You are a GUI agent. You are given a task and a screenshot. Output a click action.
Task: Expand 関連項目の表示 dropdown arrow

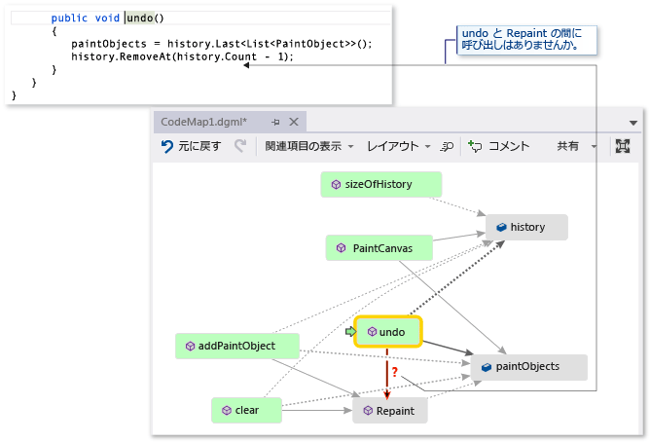pyautogui.click(x=350, y=146)
